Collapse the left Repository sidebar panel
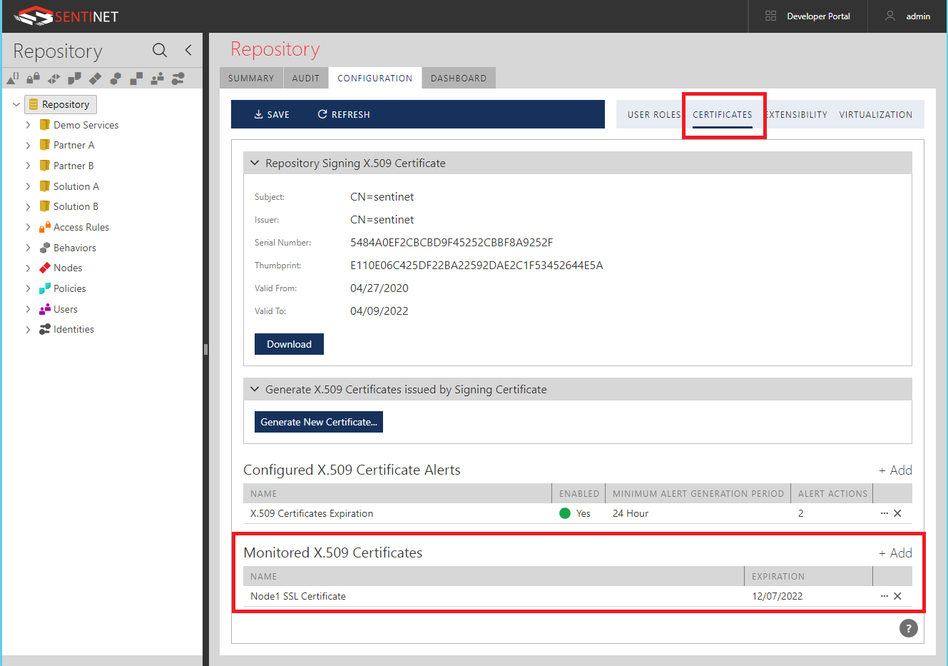The width and height of the screenshot is (948, 666). pos(188,50)
